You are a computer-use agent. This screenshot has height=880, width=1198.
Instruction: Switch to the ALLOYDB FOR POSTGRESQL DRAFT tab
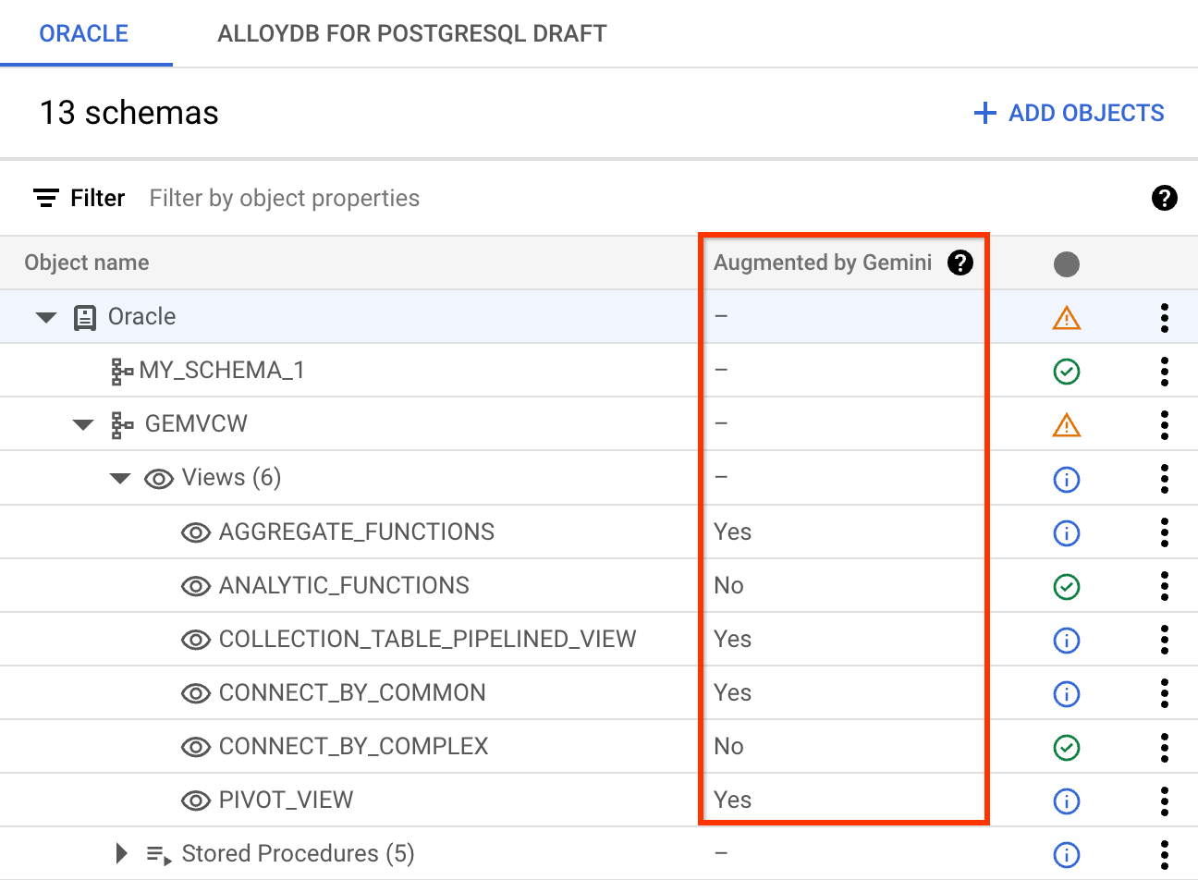tap(411, 32)
